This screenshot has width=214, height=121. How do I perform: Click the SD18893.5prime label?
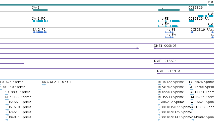[18, 92]
